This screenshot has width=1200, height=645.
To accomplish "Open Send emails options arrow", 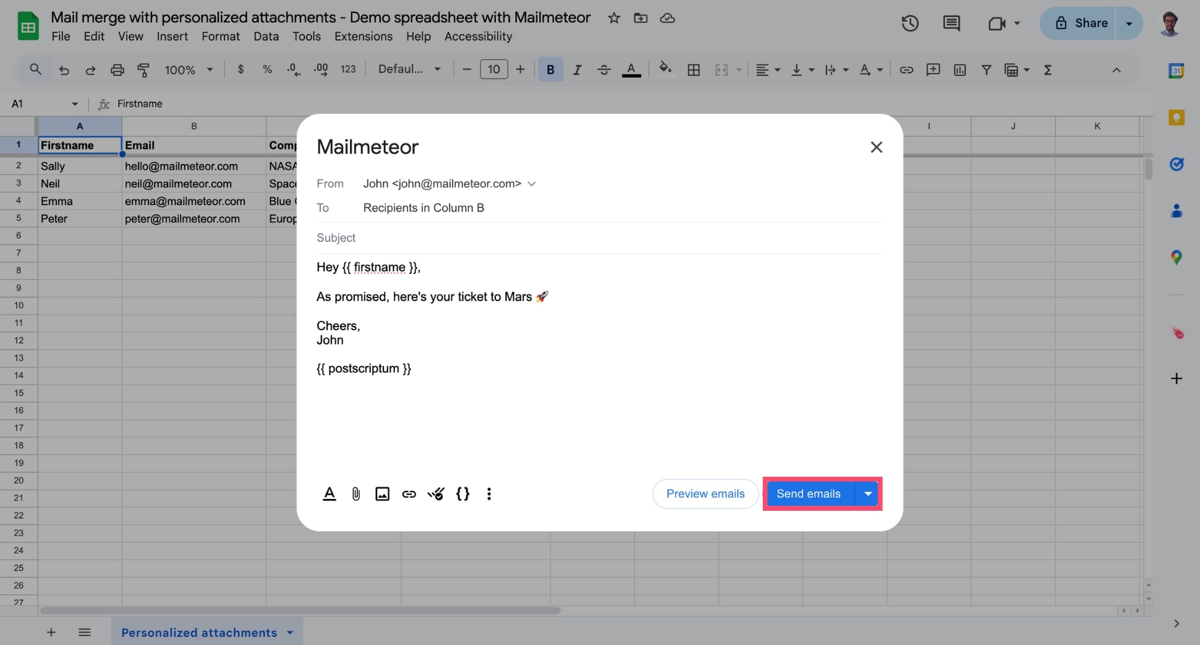I will 867,493.
